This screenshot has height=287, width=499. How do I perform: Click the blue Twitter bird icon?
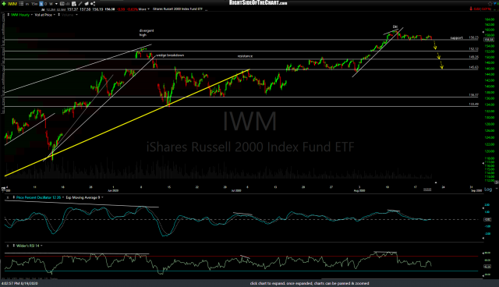pos(495,3)
